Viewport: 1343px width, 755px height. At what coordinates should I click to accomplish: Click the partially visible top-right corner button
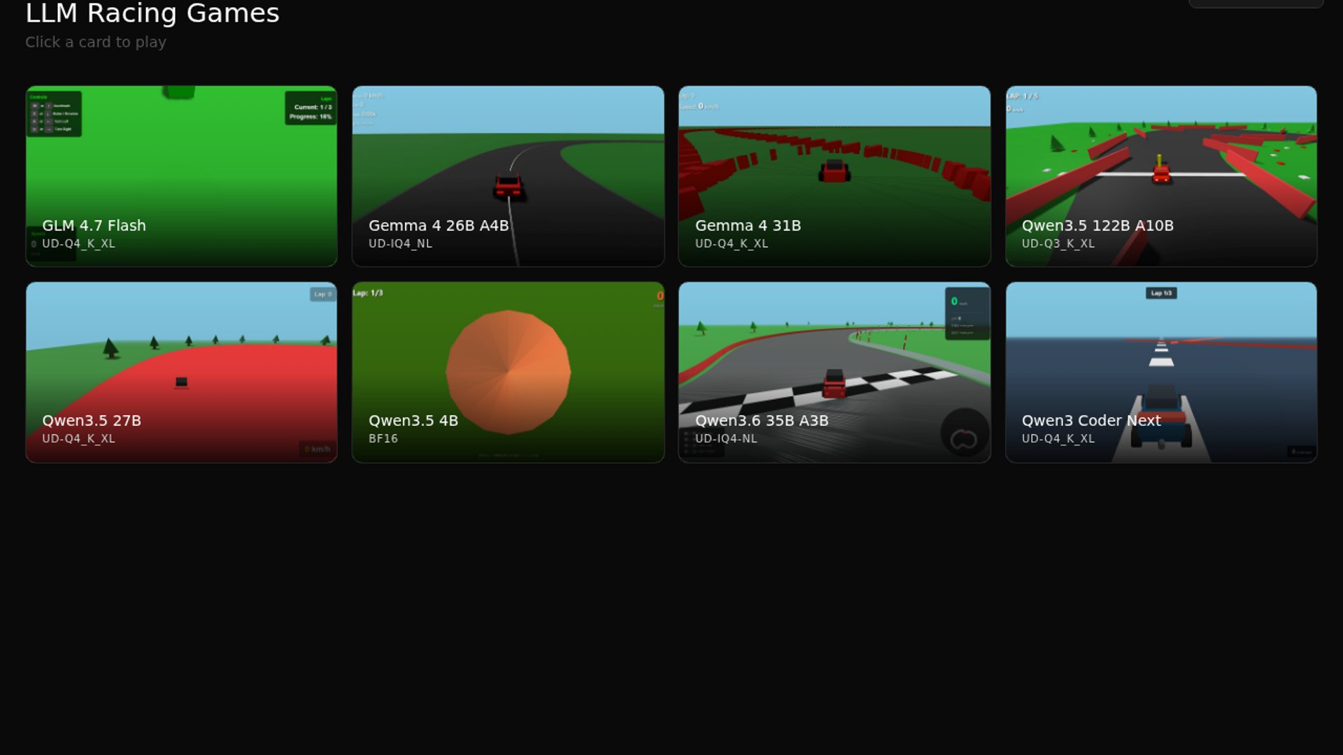[1256, 3]
